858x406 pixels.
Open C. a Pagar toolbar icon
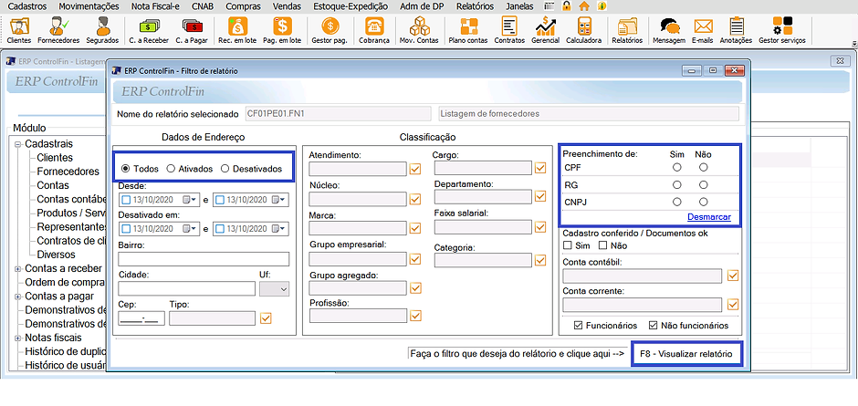click(x=191, y=30)
